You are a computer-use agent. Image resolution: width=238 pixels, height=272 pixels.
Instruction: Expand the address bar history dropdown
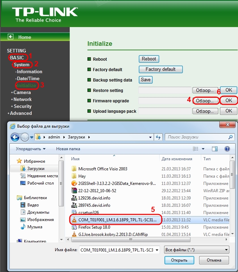[x=150, y=137]
